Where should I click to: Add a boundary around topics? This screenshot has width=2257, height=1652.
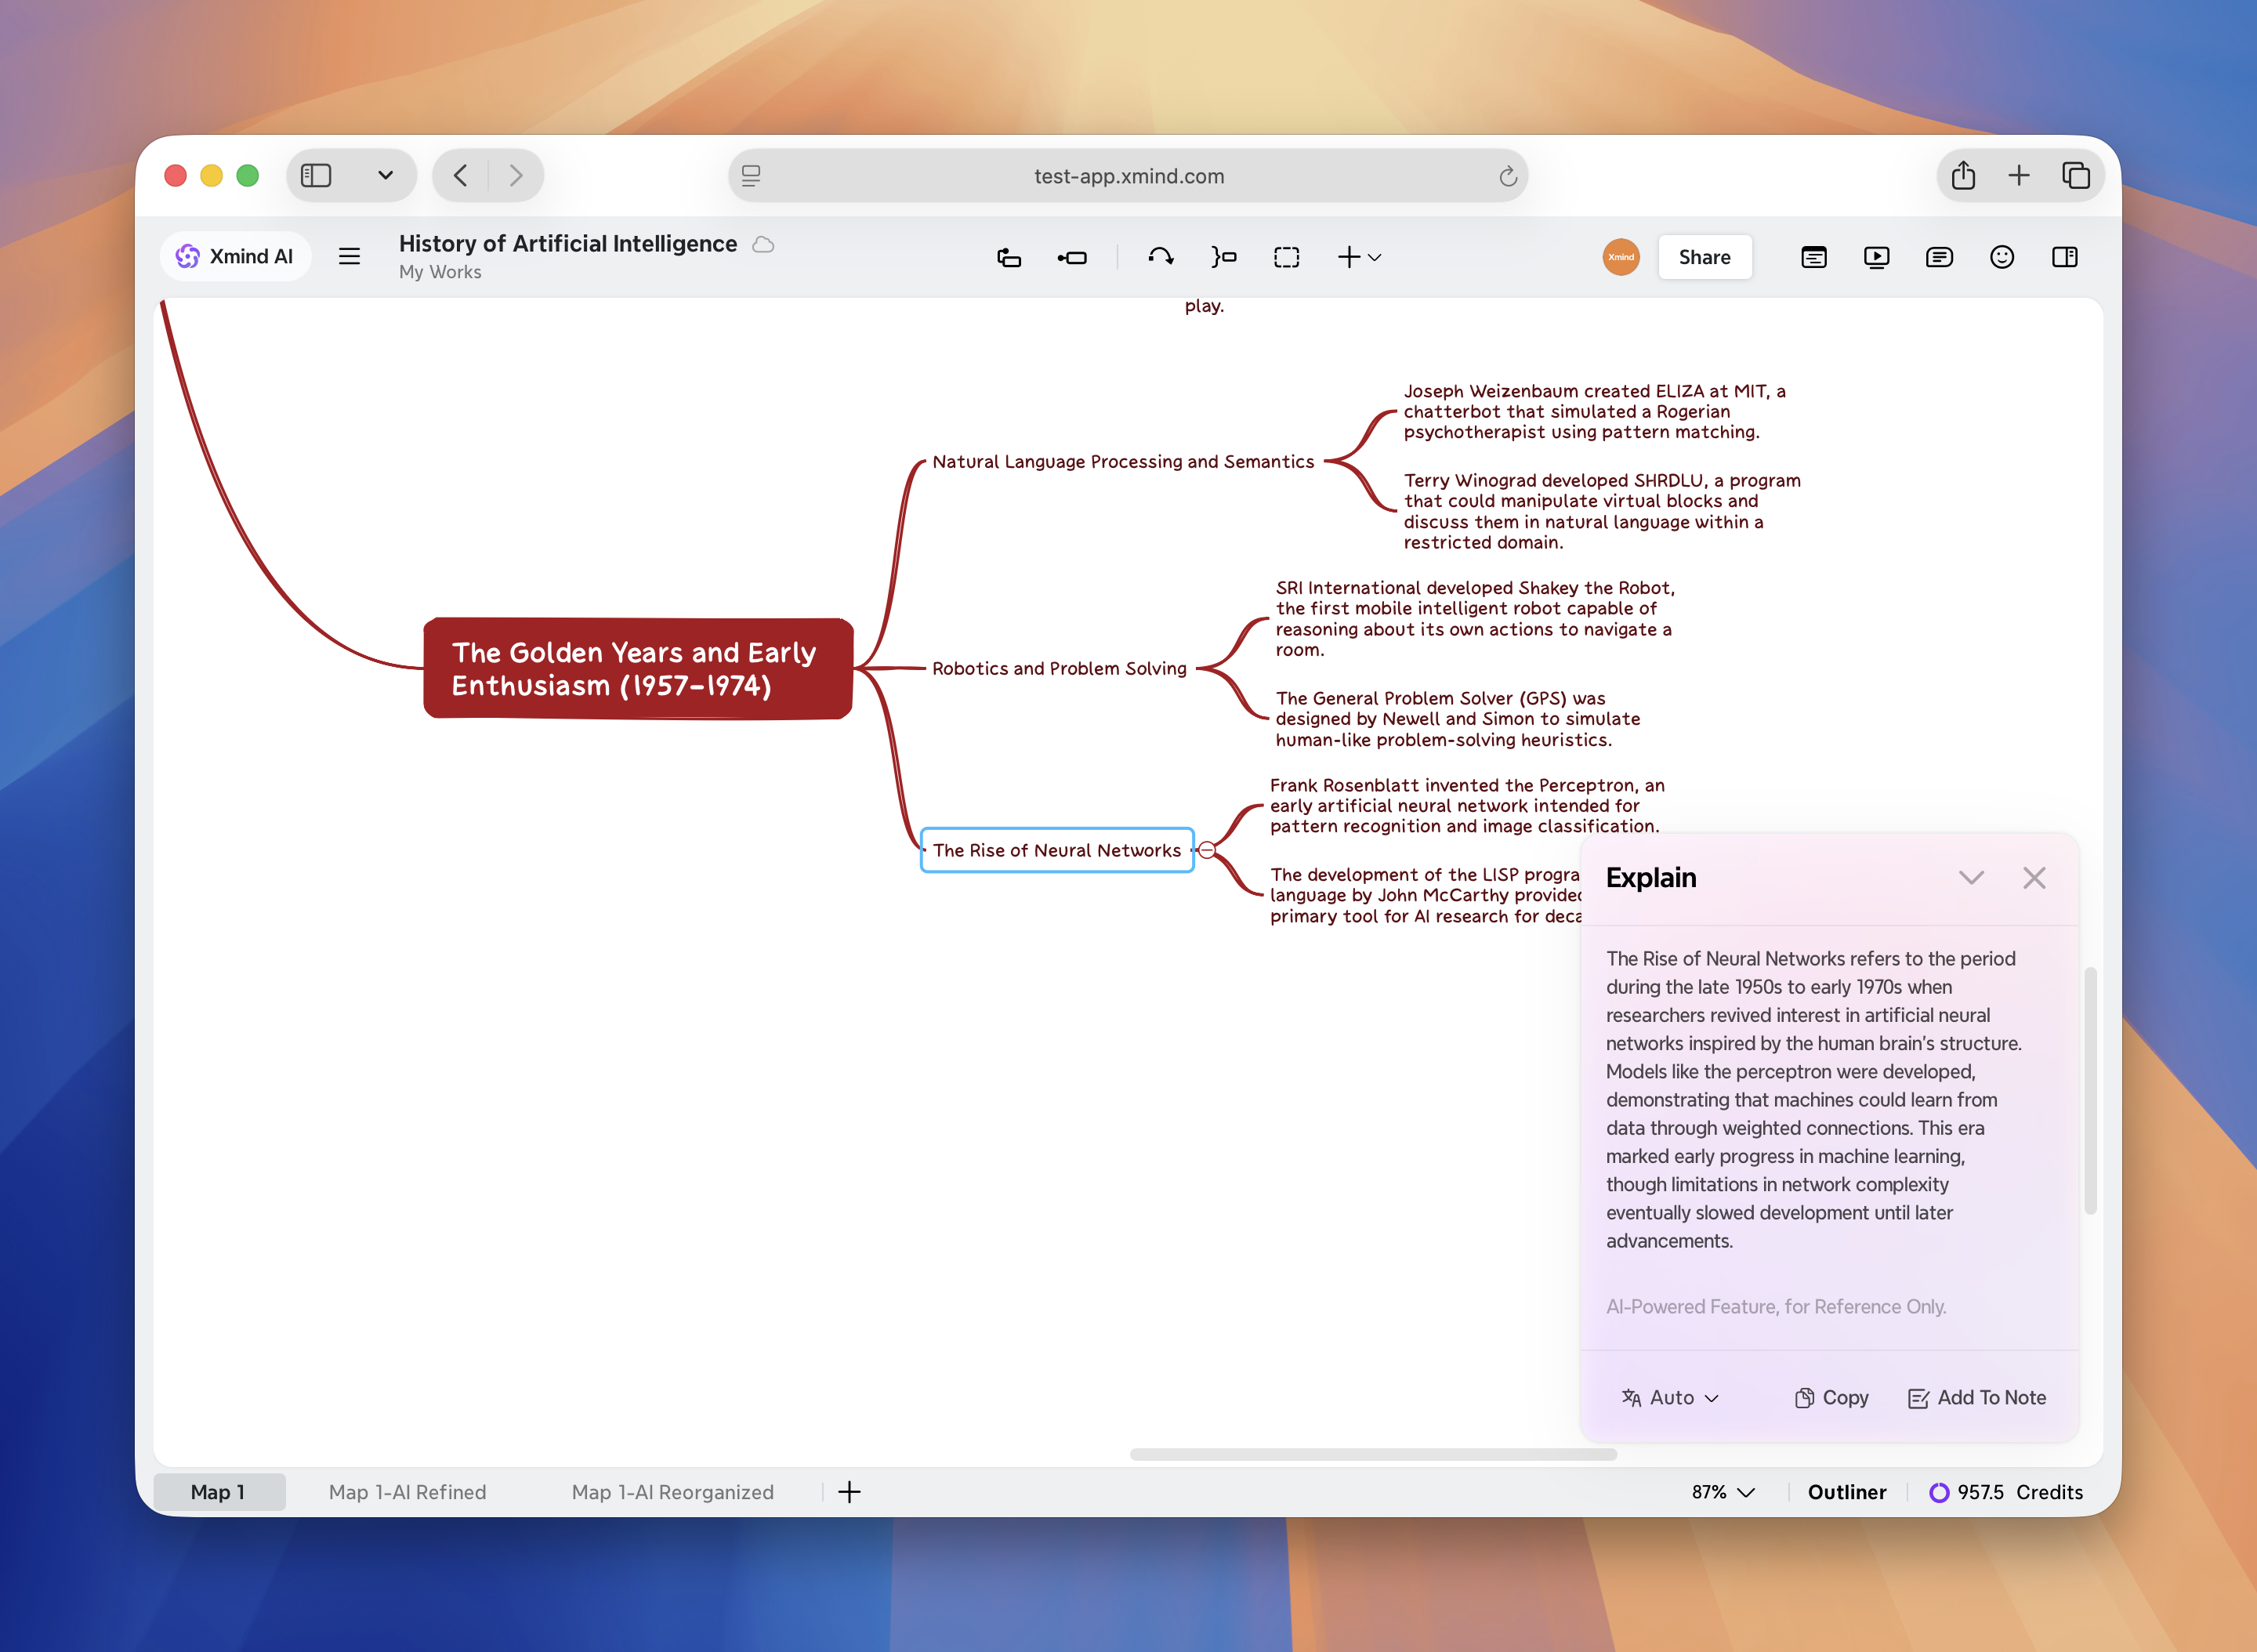[x=1287, y=257]
